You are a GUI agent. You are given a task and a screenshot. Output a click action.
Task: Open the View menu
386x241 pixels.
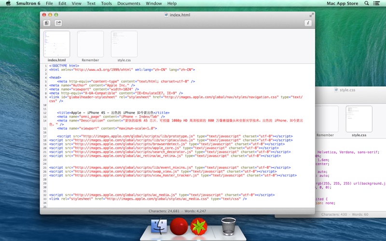click(x=76, y=3)
